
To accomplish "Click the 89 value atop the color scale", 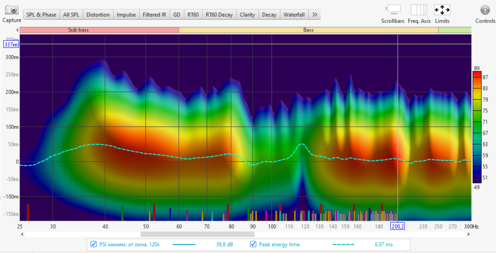I will pos(477,68).
